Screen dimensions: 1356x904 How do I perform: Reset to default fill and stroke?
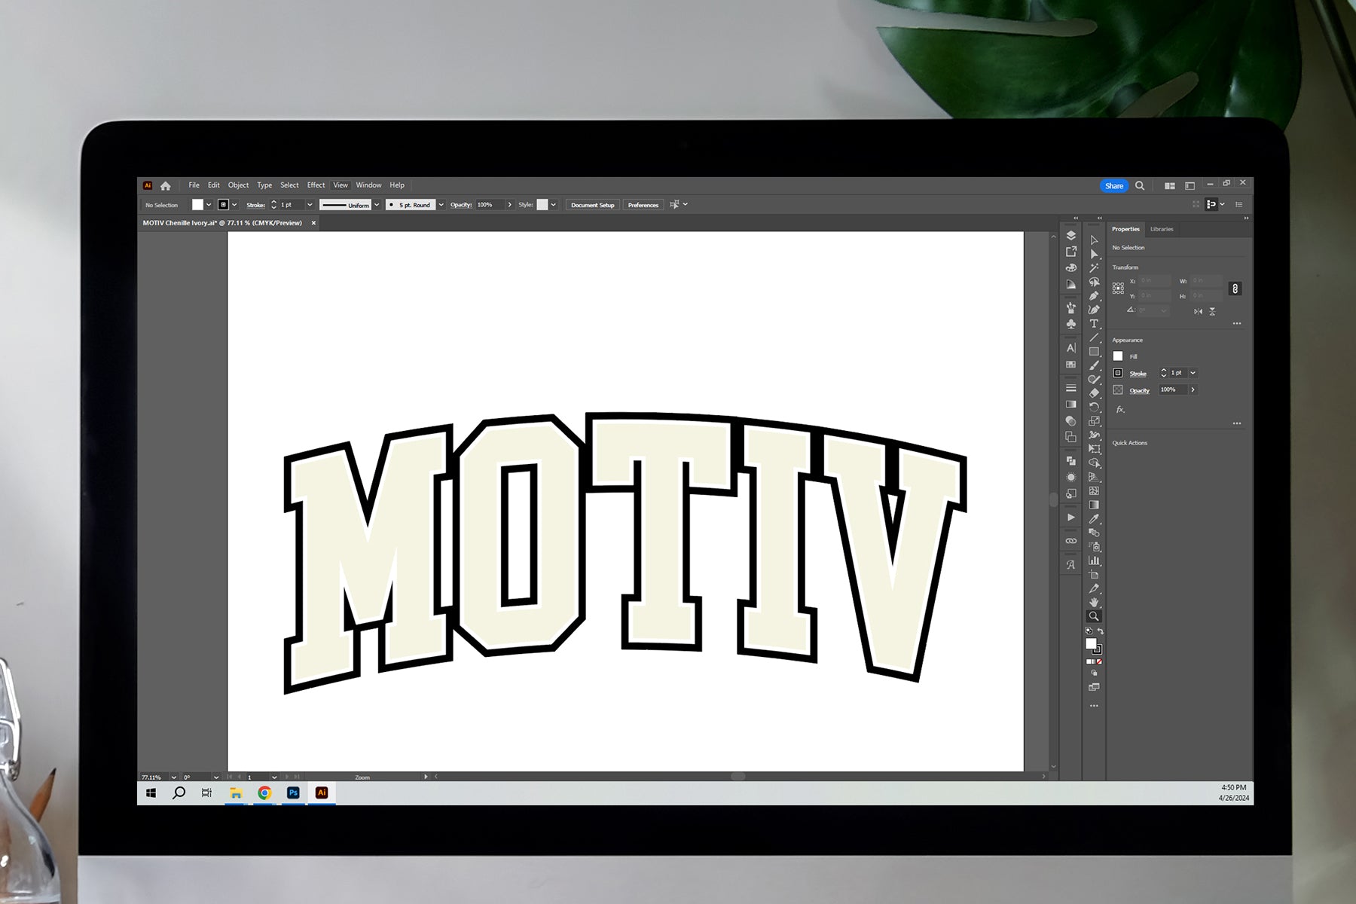[x=1089, y=631]
